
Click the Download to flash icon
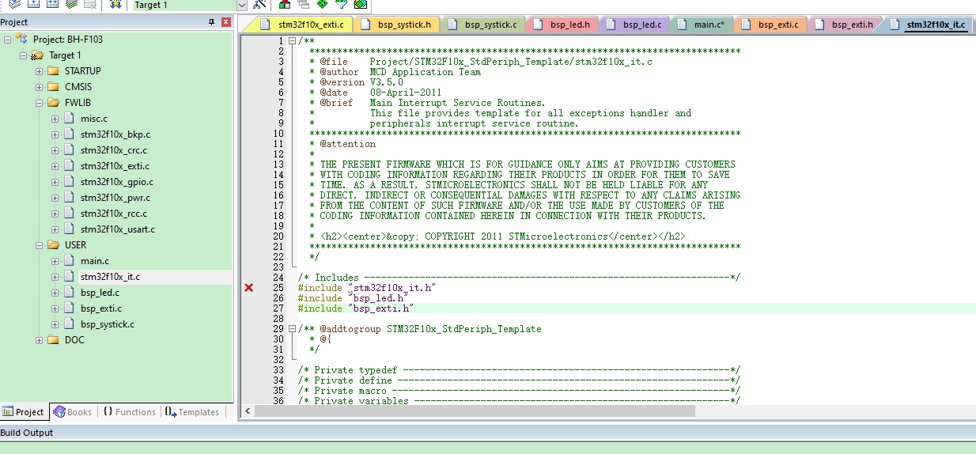(x=115, y=4)
